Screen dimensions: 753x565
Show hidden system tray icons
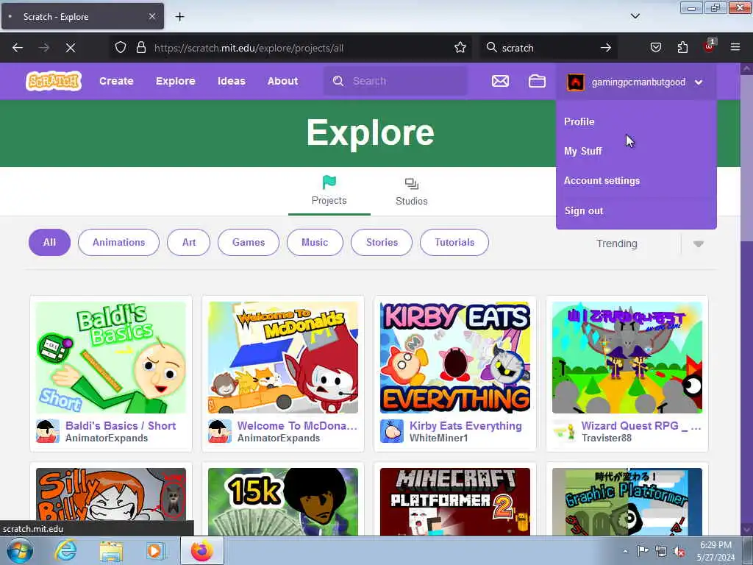tap(625, 551)
